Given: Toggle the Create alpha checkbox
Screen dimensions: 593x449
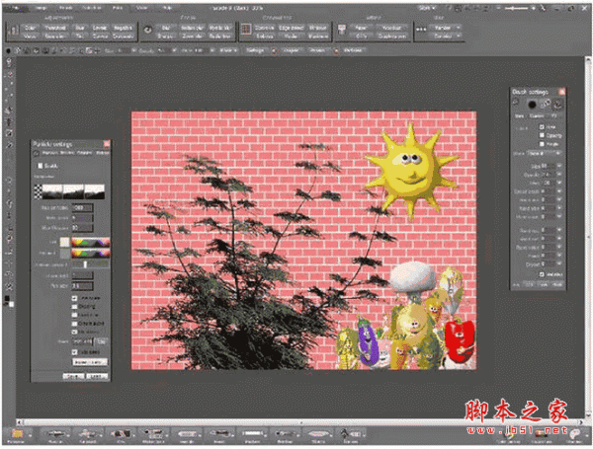Looking at the screenshot, I should [74, 324].
